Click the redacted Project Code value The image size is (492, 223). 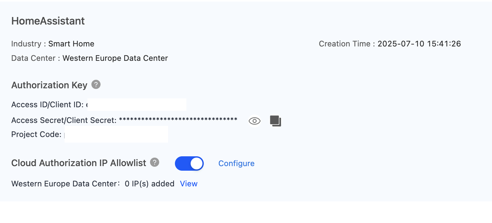(x=116, y=134)
